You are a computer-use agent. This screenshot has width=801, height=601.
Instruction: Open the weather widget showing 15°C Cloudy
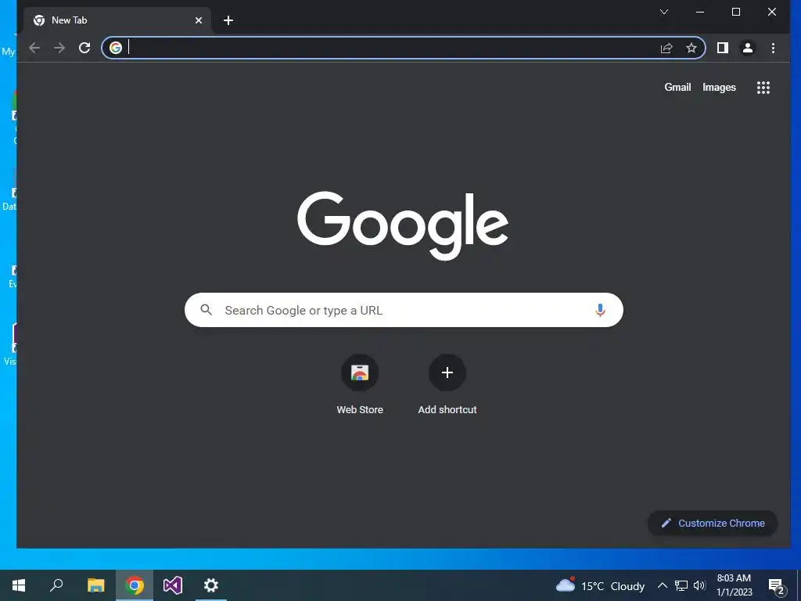(600, 585)
